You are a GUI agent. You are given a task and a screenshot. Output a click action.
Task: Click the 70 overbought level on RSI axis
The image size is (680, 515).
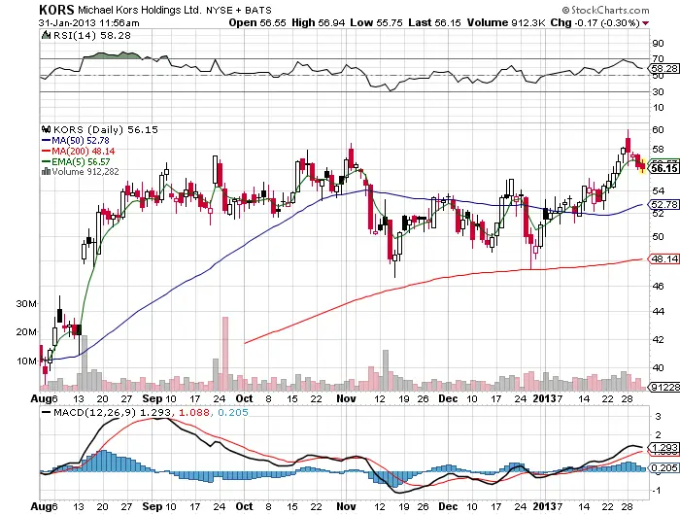(x=658, y=58)
